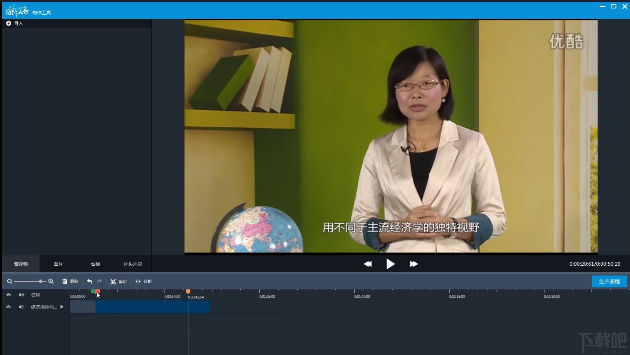630x355 pixels.
Task: Switch to the 图片 tab
Action: tap(58, 264)
